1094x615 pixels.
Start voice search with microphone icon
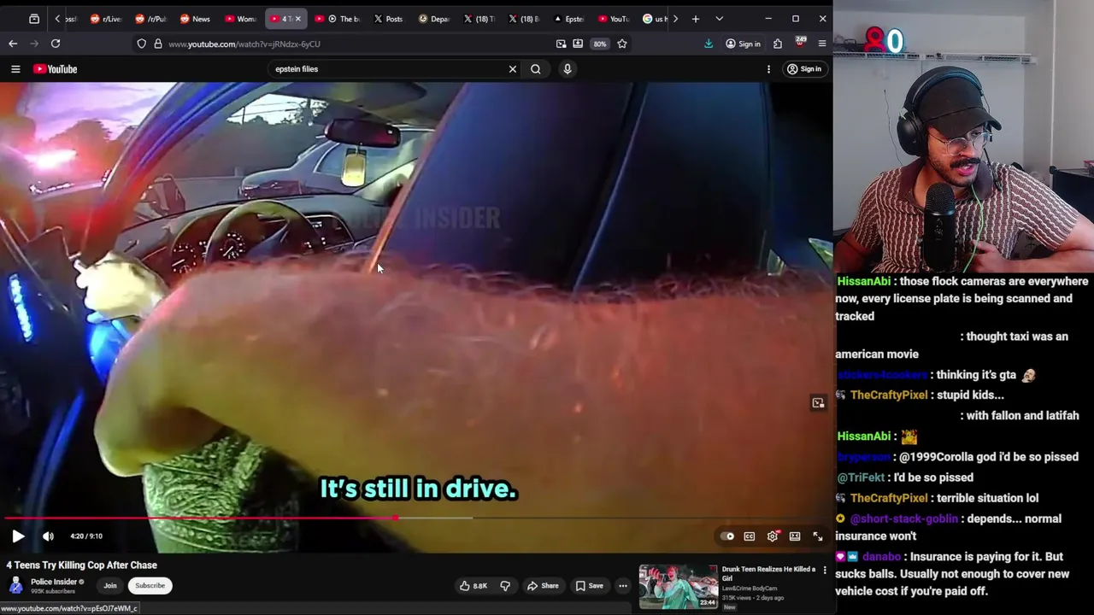pos(568,69)
